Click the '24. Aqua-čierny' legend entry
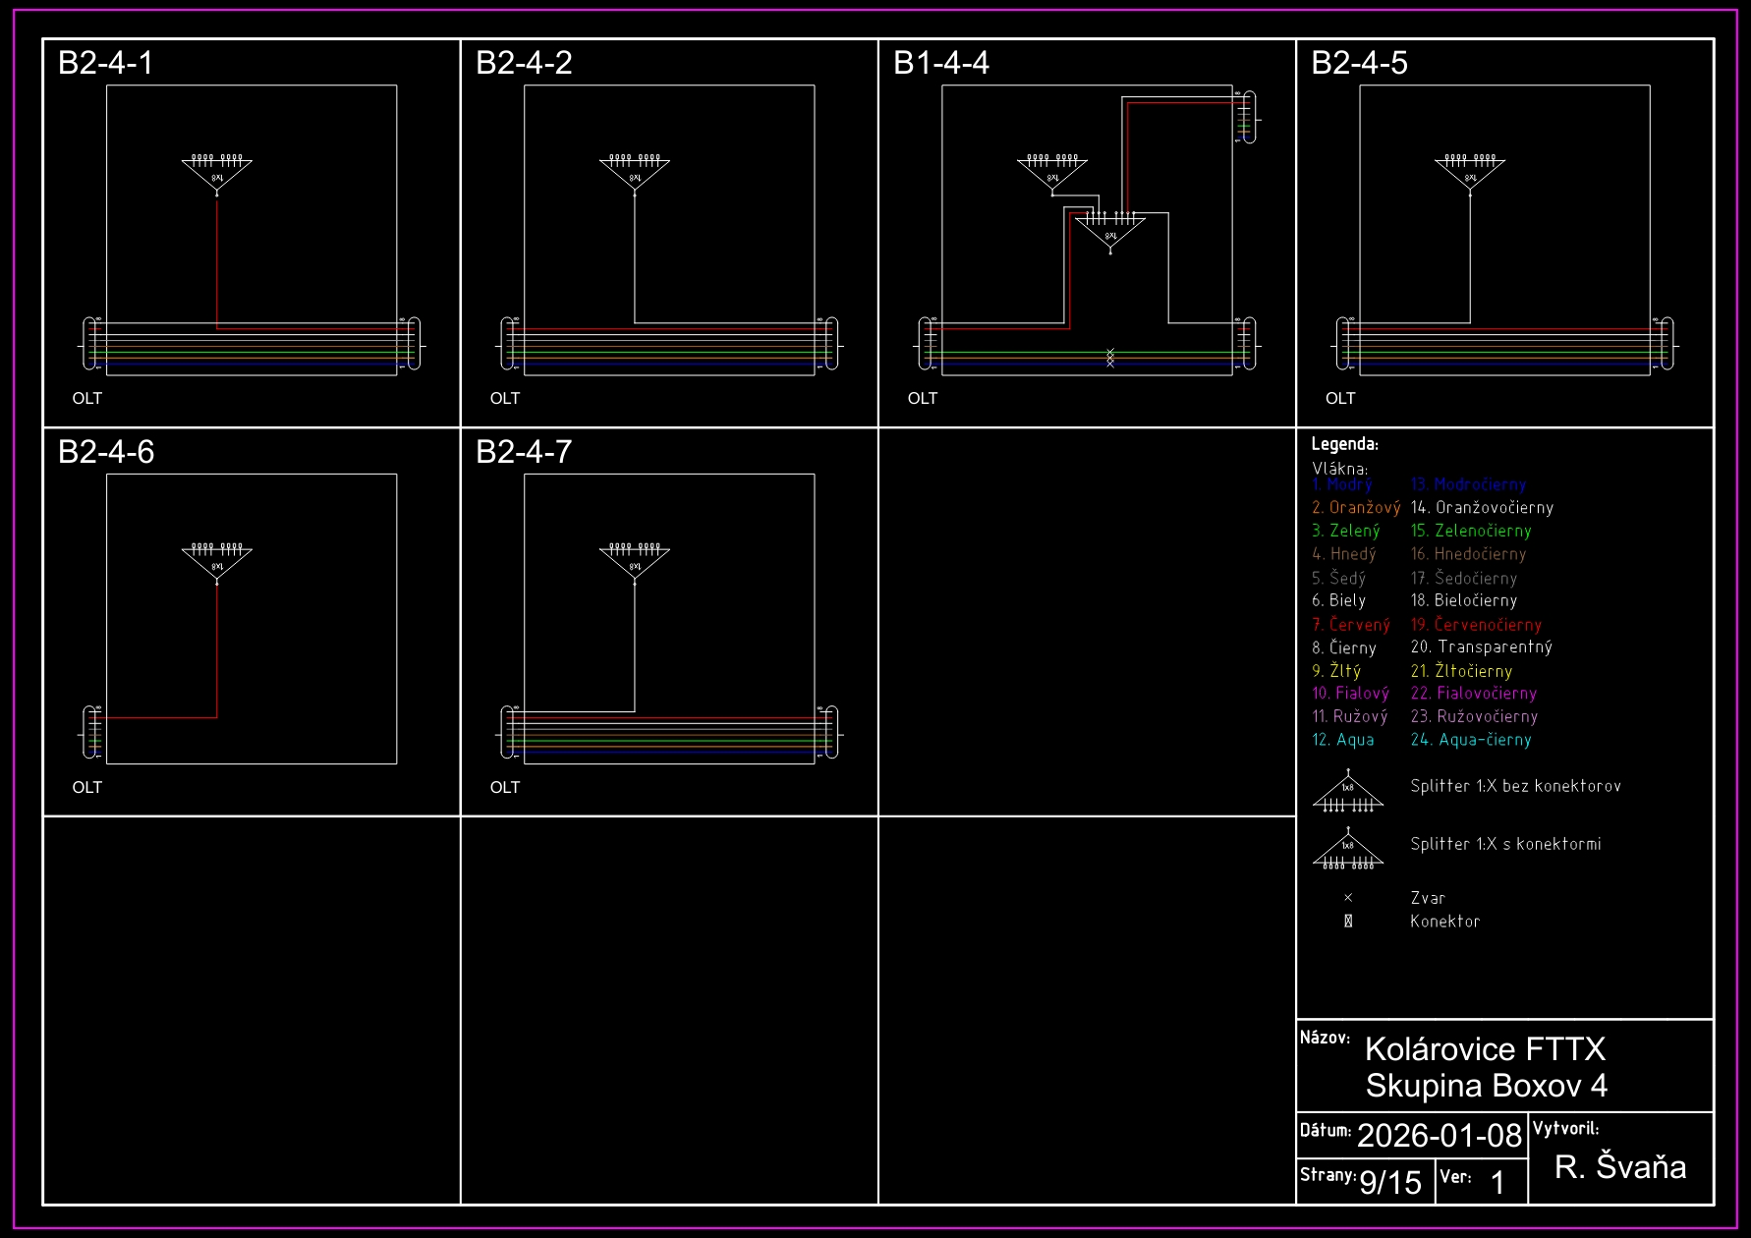 click(1471, 740)
